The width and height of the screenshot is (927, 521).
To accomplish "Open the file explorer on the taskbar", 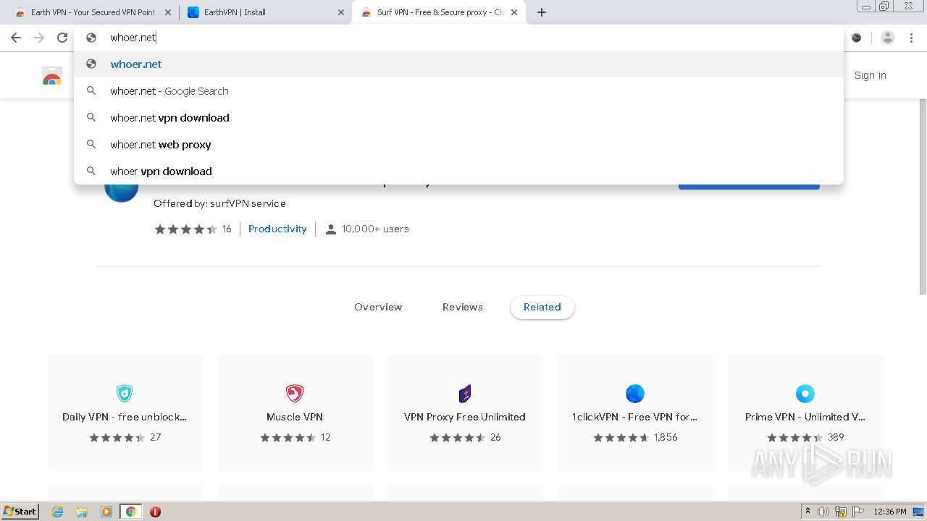I will pos(82,512).
